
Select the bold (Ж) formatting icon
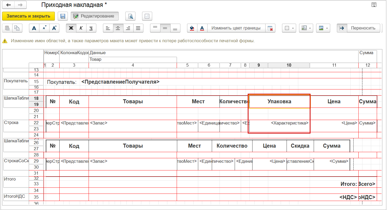click(x=71, y=28)
